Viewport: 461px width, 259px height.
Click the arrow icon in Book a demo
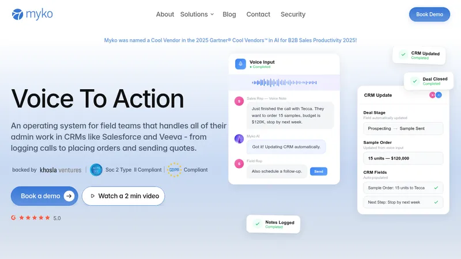click(x=69, y=196)
